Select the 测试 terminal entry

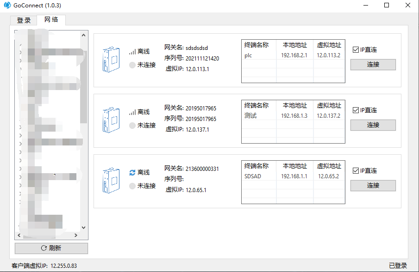pos(250,116)
